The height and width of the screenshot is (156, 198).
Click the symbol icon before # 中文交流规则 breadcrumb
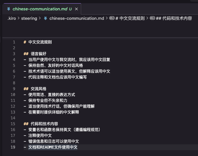click(x=112, y=18)
